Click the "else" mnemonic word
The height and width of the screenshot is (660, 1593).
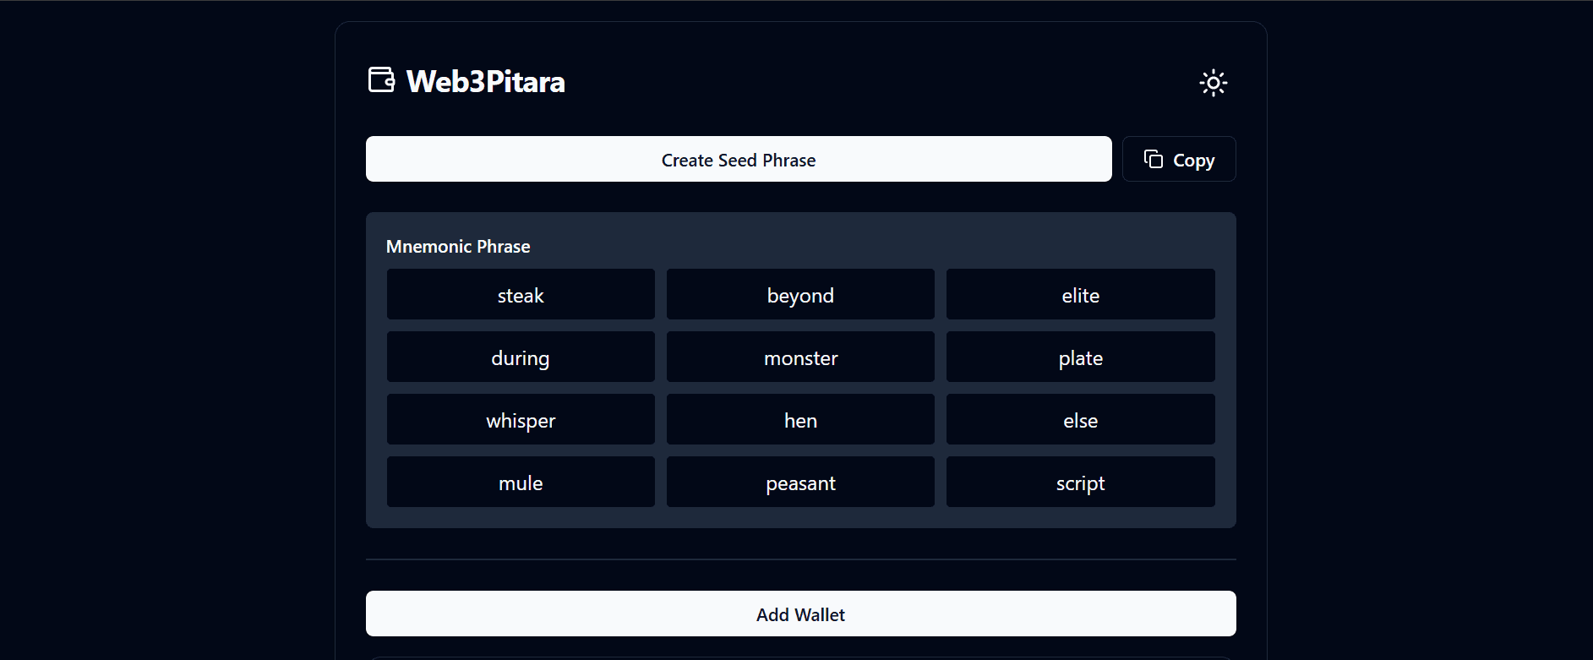[x=1080, y=419]
